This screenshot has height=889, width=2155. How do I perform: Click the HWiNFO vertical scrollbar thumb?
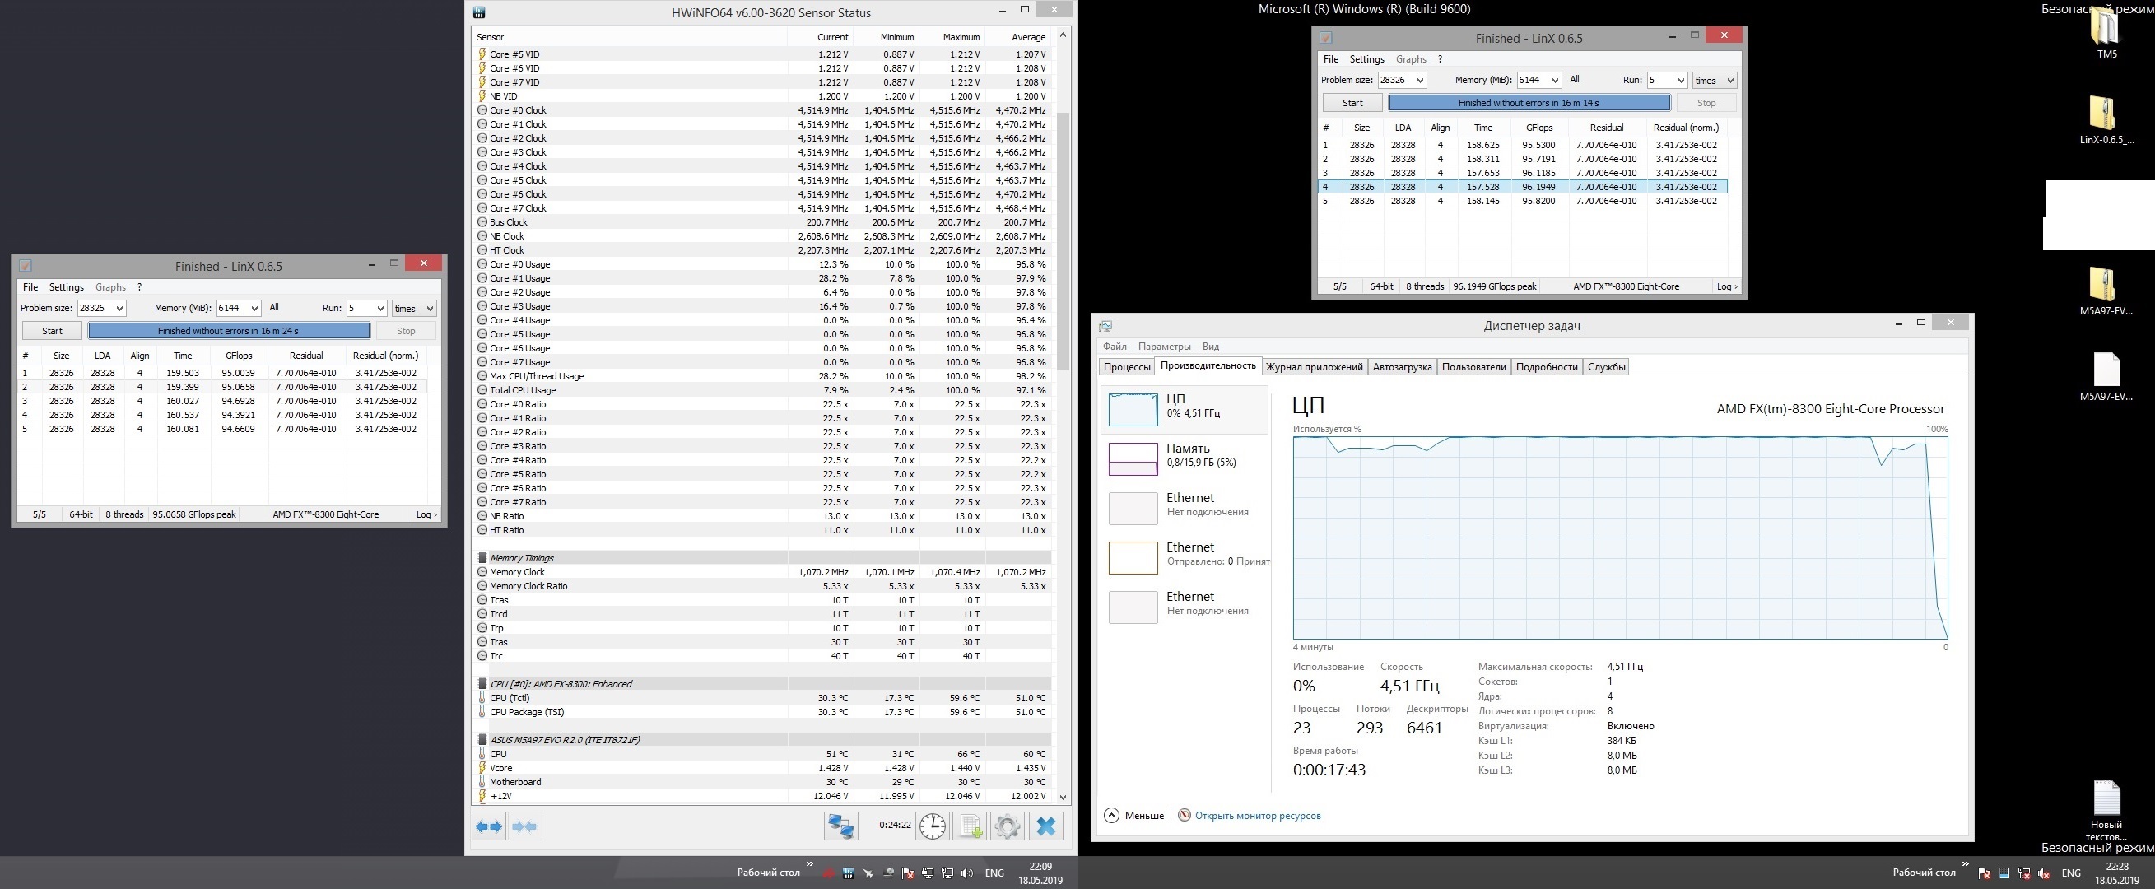tap(1064, 241)
